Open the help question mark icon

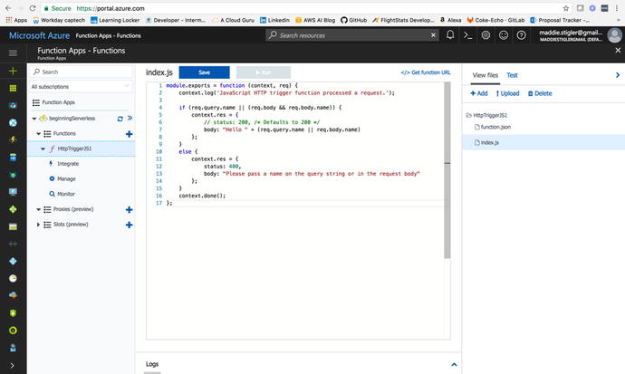(x=521, y=35)
